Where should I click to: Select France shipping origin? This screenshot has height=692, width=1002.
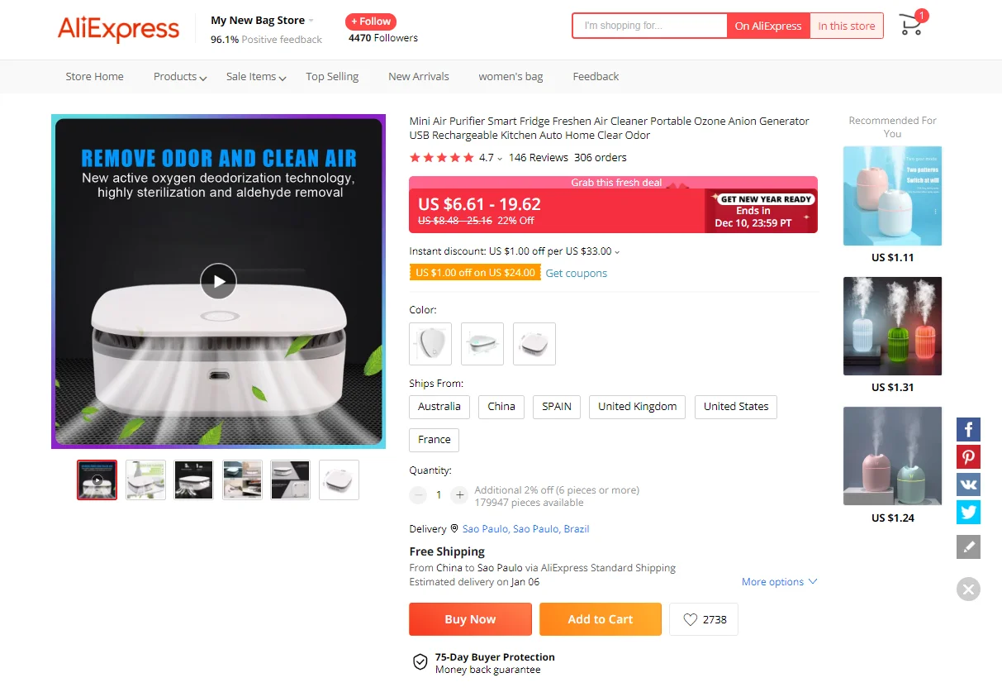pyautogui.click(x=435, y=440)
